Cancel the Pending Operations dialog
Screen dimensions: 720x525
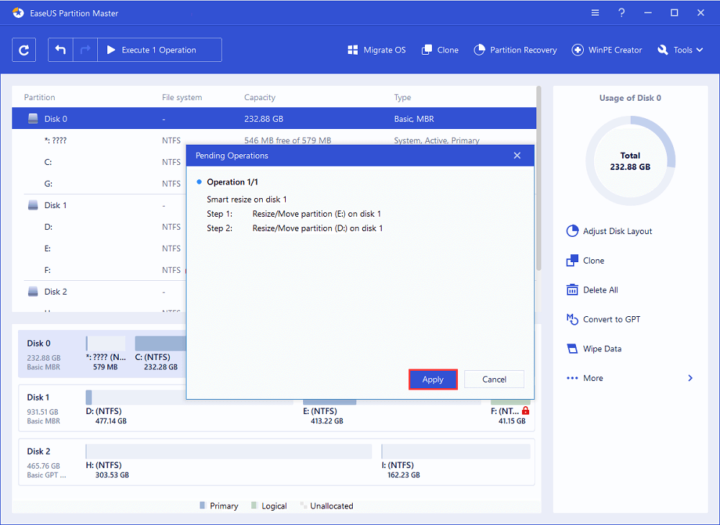coord(494,380)
